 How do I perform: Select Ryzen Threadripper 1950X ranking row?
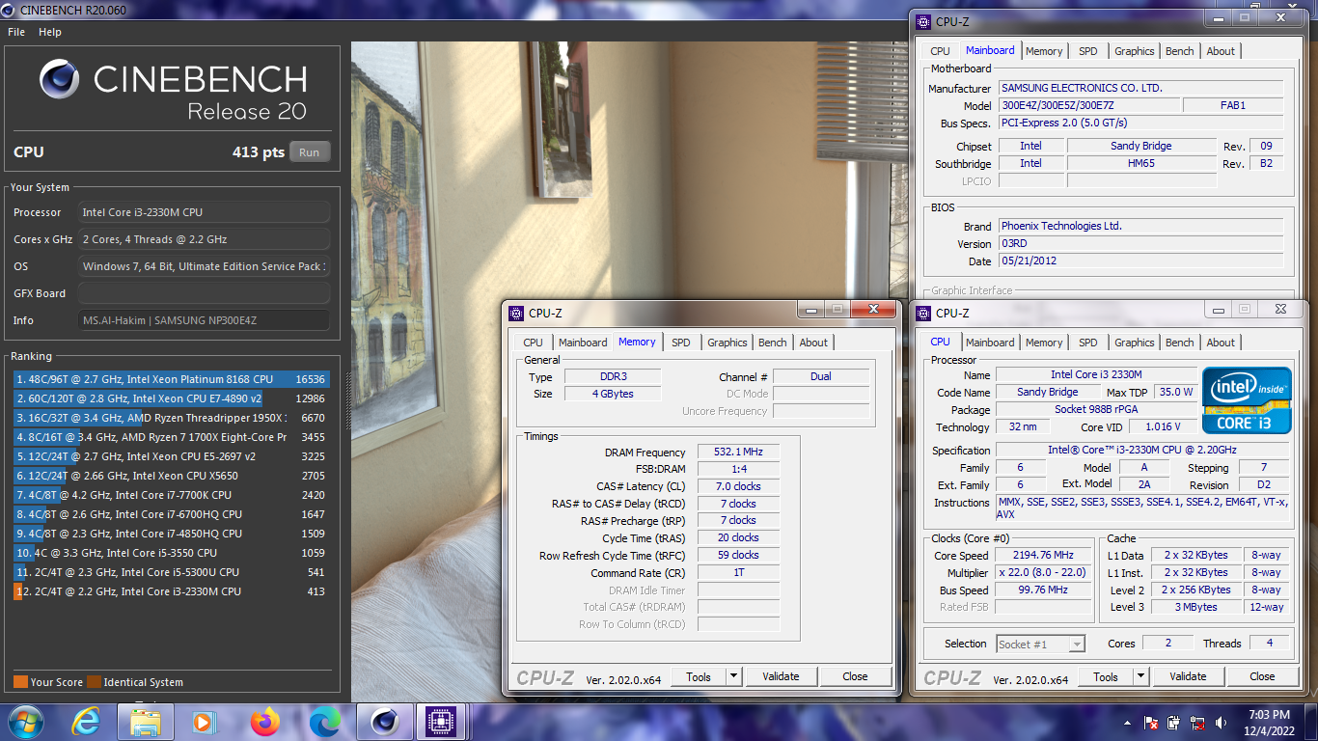tap(171, 418)
